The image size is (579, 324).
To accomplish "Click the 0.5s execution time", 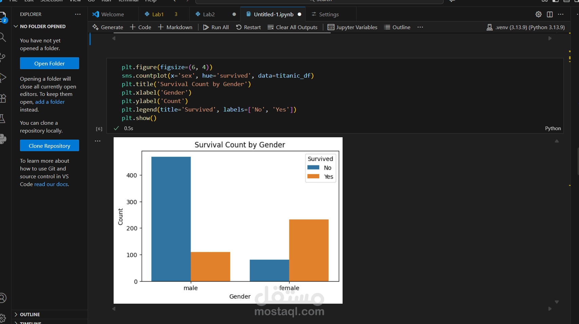I will 129,128.
